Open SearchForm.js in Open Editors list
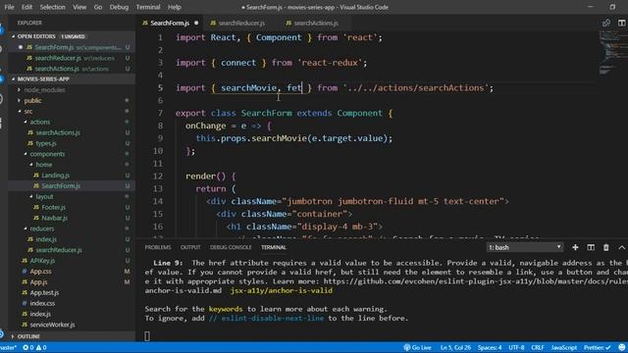 pos(72,47)
